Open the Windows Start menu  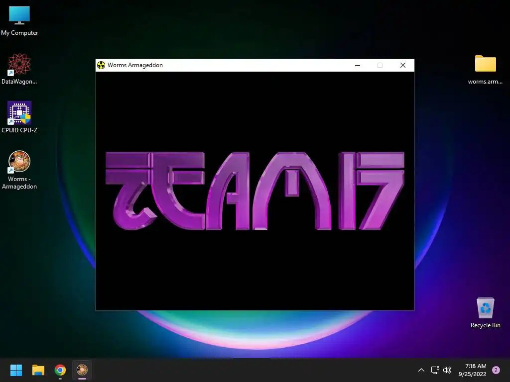[x=16, y=370]
